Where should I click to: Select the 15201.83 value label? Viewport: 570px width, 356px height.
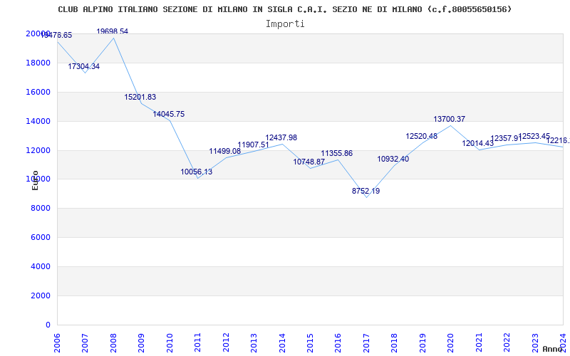pyautogui.click(x=140, y=97)
